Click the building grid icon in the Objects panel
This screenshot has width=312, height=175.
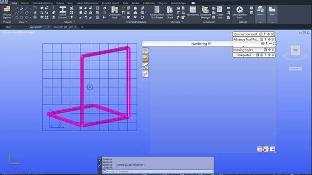point(35,8)
